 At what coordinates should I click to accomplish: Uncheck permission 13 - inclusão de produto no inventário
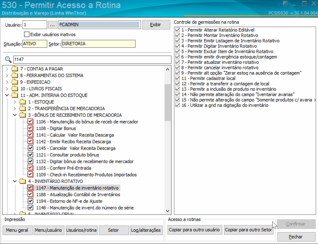point(178,89)
